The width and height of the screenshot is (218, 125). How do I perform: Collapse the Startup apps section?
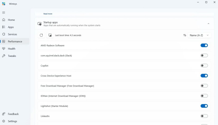208,24
